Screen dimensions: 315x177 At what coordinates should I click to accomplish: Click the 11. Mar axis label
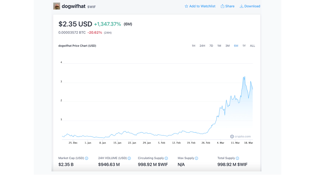[x=235, y=143]
